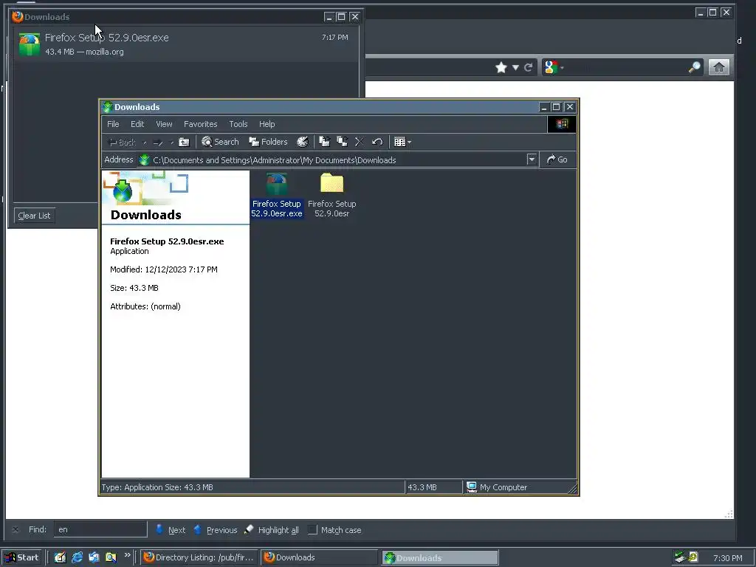Viewport: 756px width, 567px height.
Task: Click the Reload button in Firefox
Action: (529, 67)
